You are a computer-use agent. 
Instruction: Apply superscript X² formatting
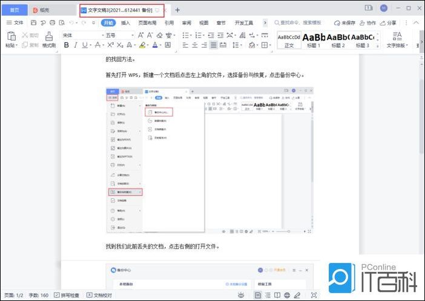110,45
